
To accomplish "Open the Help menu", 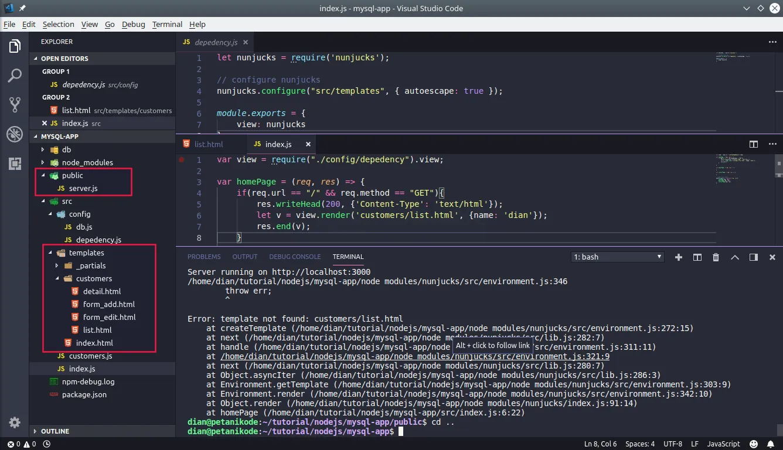I will coord(198,24).
